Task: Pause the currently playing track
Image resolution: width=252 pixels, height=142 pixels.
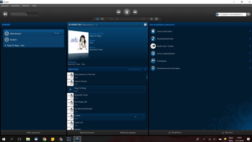Action: pyautogui.click(x=127, y=12)
